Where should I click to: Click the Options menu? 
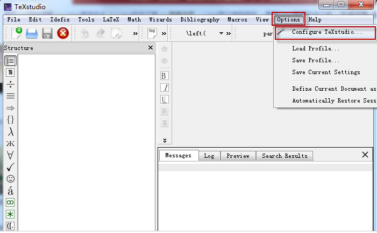coord(288,19)
